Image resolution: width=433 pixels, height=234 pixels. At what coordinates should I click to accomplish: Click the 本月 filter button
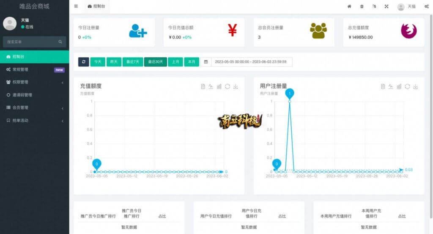(192, 62)
